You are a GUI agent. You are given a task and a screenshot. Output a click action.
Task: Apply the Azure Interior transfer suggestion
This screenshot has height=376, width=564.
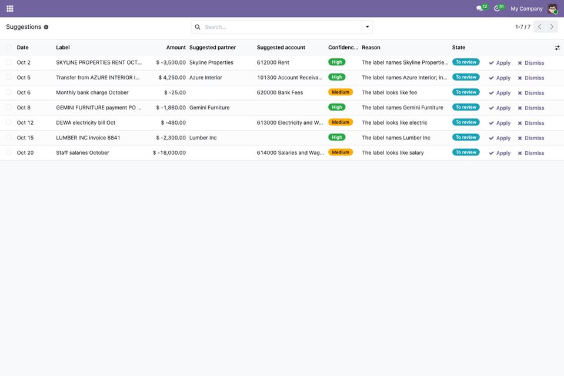tap(500, 78)
